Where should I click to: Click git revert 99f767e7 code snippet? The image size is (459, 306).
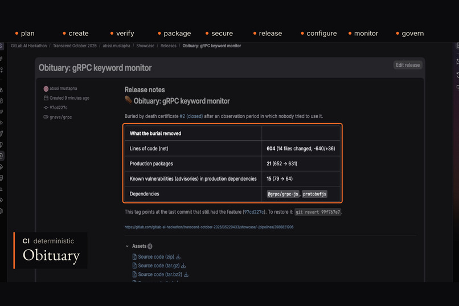318,212
